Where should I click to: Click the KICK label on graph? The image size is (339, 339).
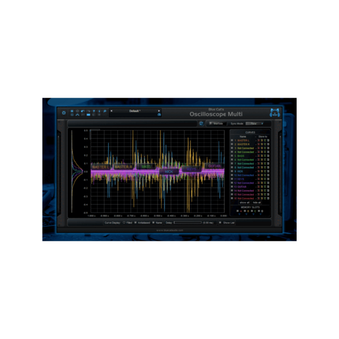(169, 172)
